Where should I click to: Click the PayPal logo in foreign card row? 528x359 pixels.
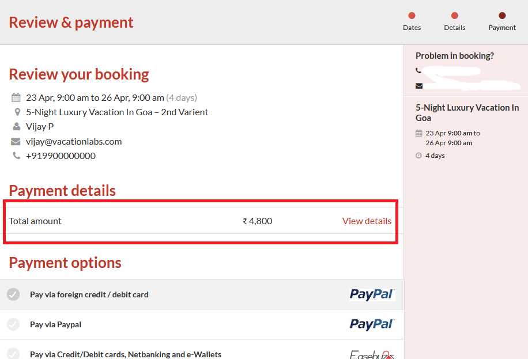372,294
